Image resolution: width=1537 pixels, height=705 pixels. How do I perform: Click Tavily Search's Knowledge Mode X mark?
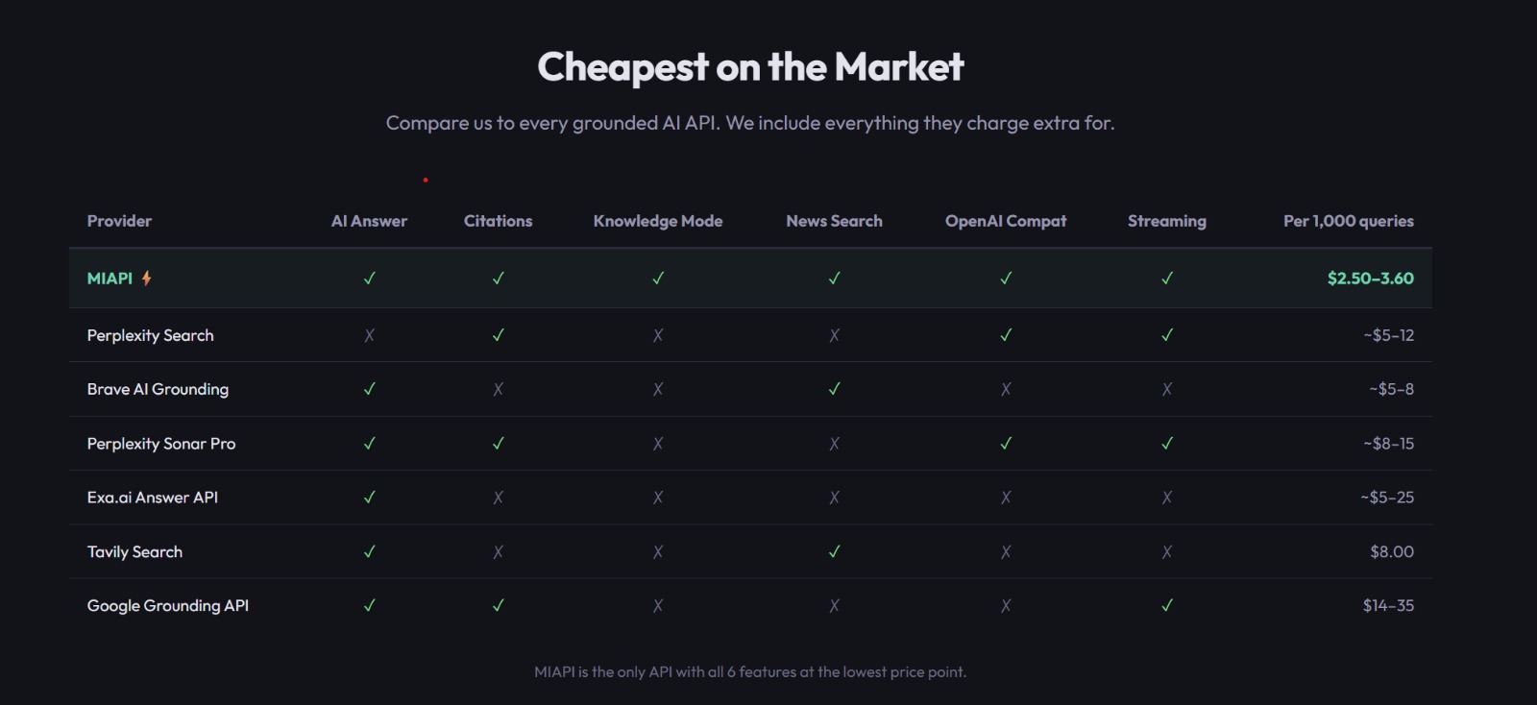pyautogui.click(x=658, y=552)
